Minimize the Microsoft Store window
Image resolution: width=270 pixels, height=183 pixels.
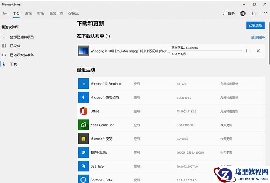click(244, 5)
